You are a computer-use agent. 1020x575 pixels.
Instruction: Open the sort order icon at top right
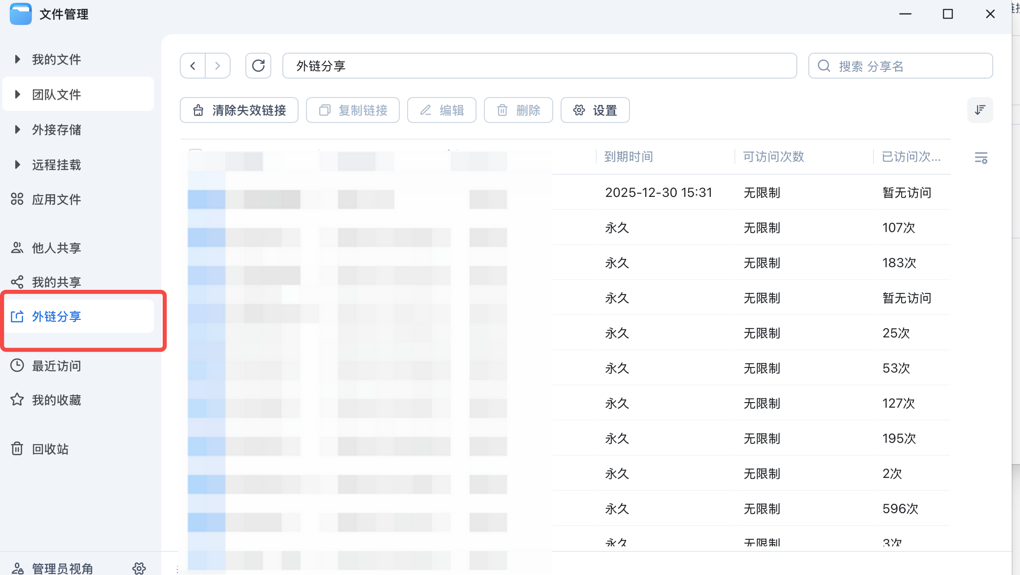click(x=980, y=110)
